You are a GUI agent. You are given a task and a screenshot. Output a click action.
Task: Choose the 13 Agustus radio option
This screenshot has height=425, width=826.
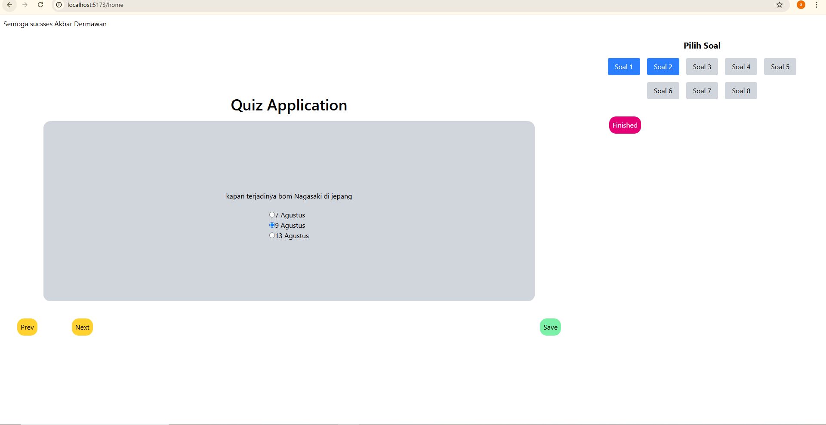click(x=272, y=235)
